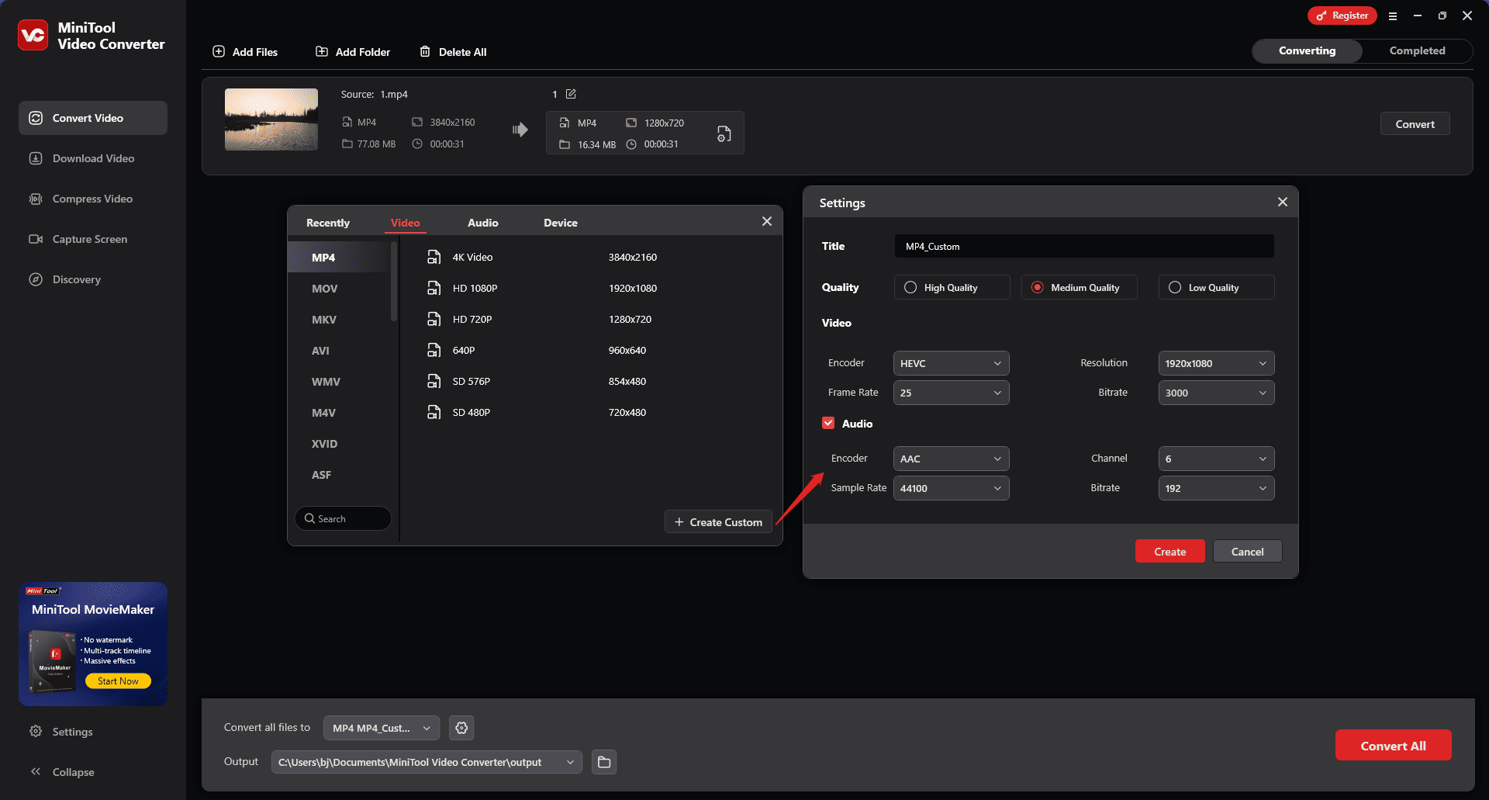Viewport: 1489px width, 800px height.
Task: Click the 1.mp4 video thumbnail
Action: (271, 119)
